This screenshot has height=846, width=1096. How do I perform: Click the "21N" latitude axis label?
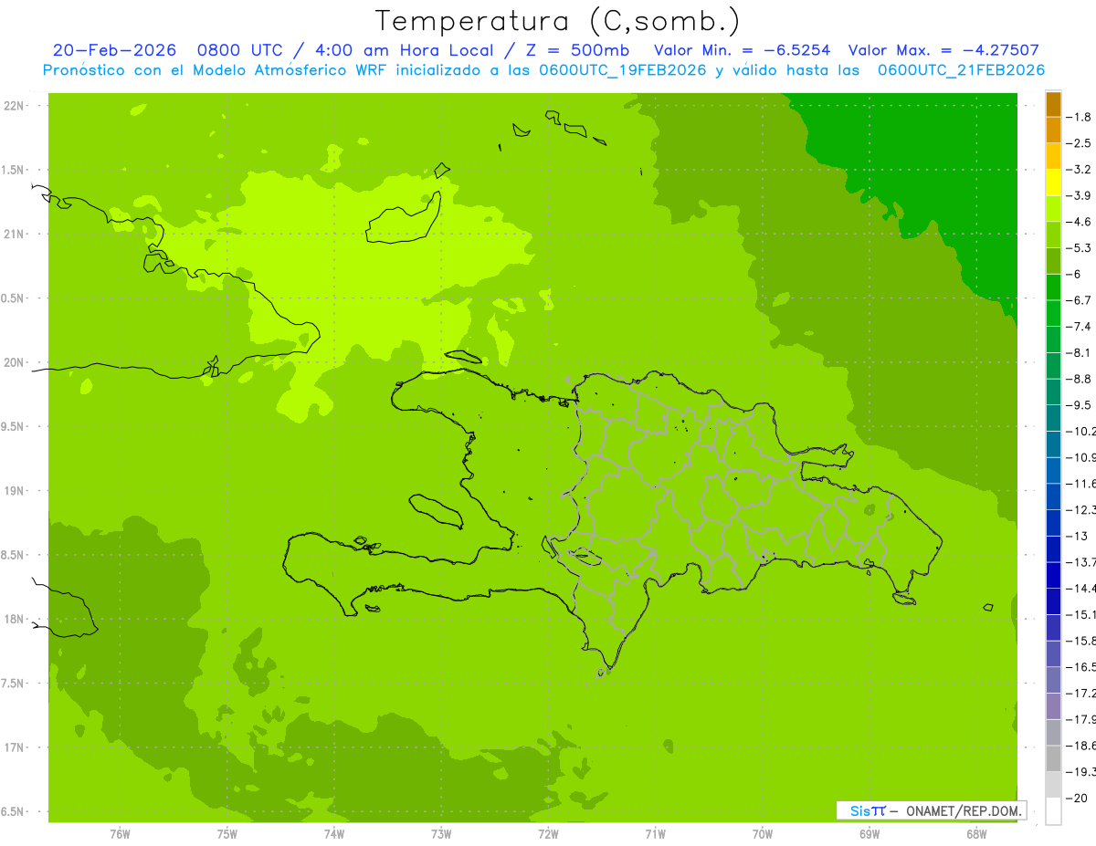(x=14, y=235)
